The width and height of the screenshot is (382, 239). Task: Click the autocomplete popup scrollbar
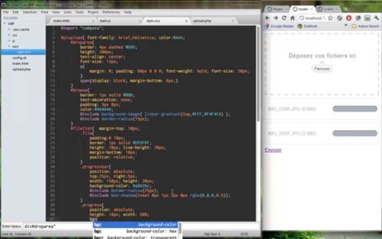(x=180, y=228)
